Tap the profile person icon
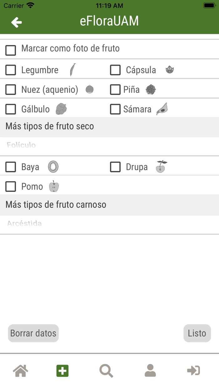This screenshot has height=390, width=219. [150, 370]
